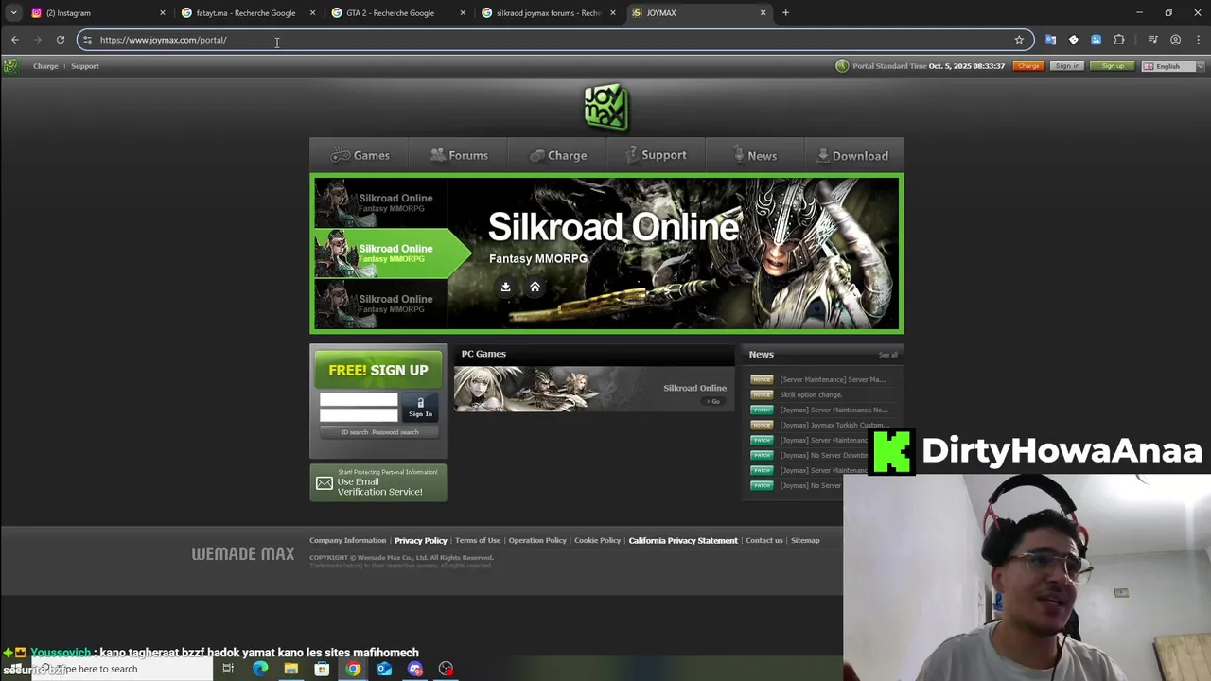Screen dimensions: 1211x681
Task: Click the Sign In padlock button
Action: point(420,408)
